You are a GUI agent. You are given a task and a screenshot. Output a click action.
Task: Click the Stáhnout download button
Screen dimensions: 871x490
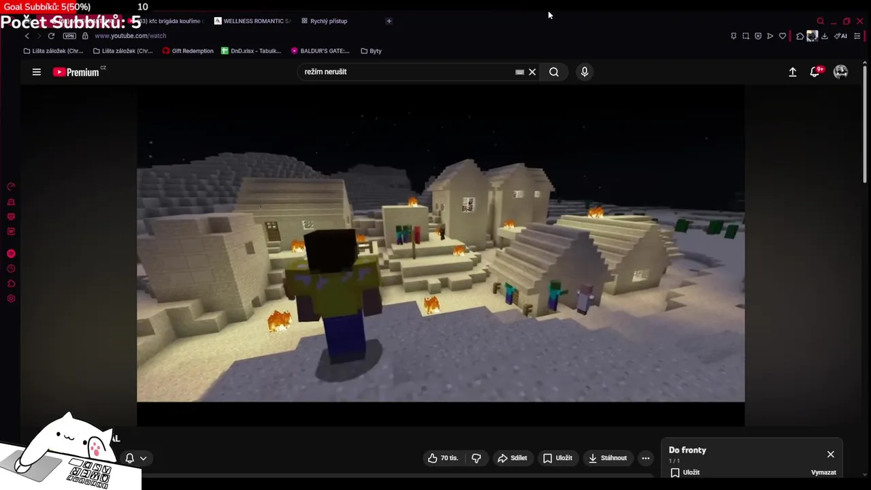pyautogui.click(x=608, y=458)
